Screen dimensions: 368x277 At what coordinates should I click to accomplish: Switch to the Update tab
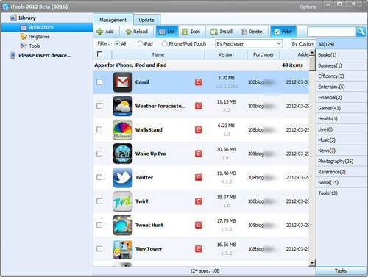coord(146,20)
